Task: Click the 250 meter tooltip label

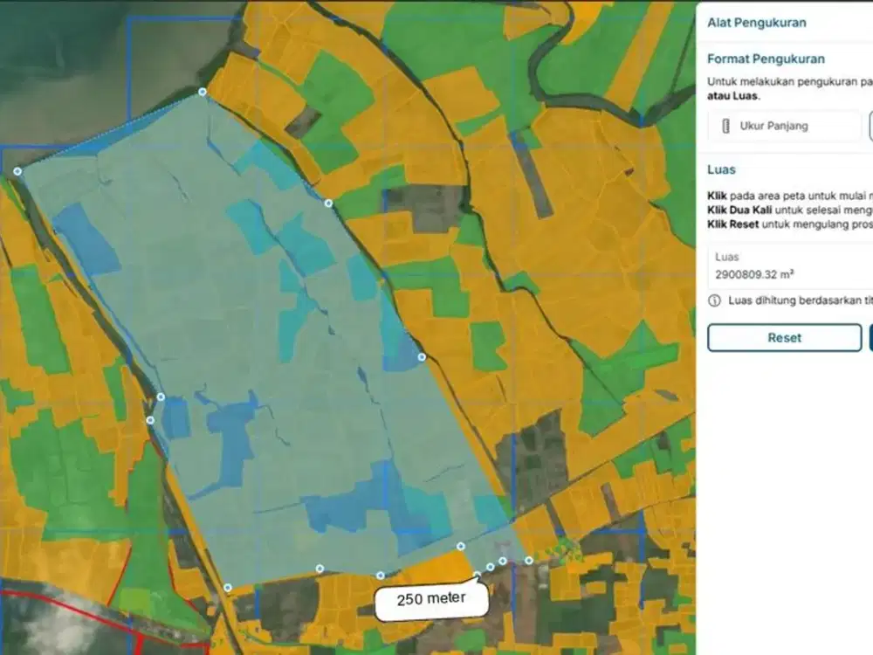Action: pos(431,599)
